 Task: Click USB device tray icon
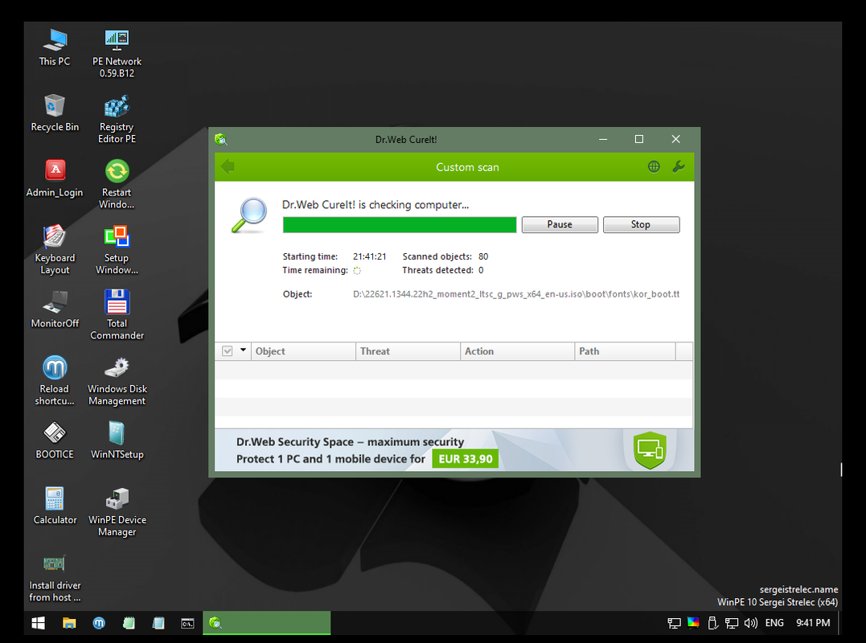712,623
